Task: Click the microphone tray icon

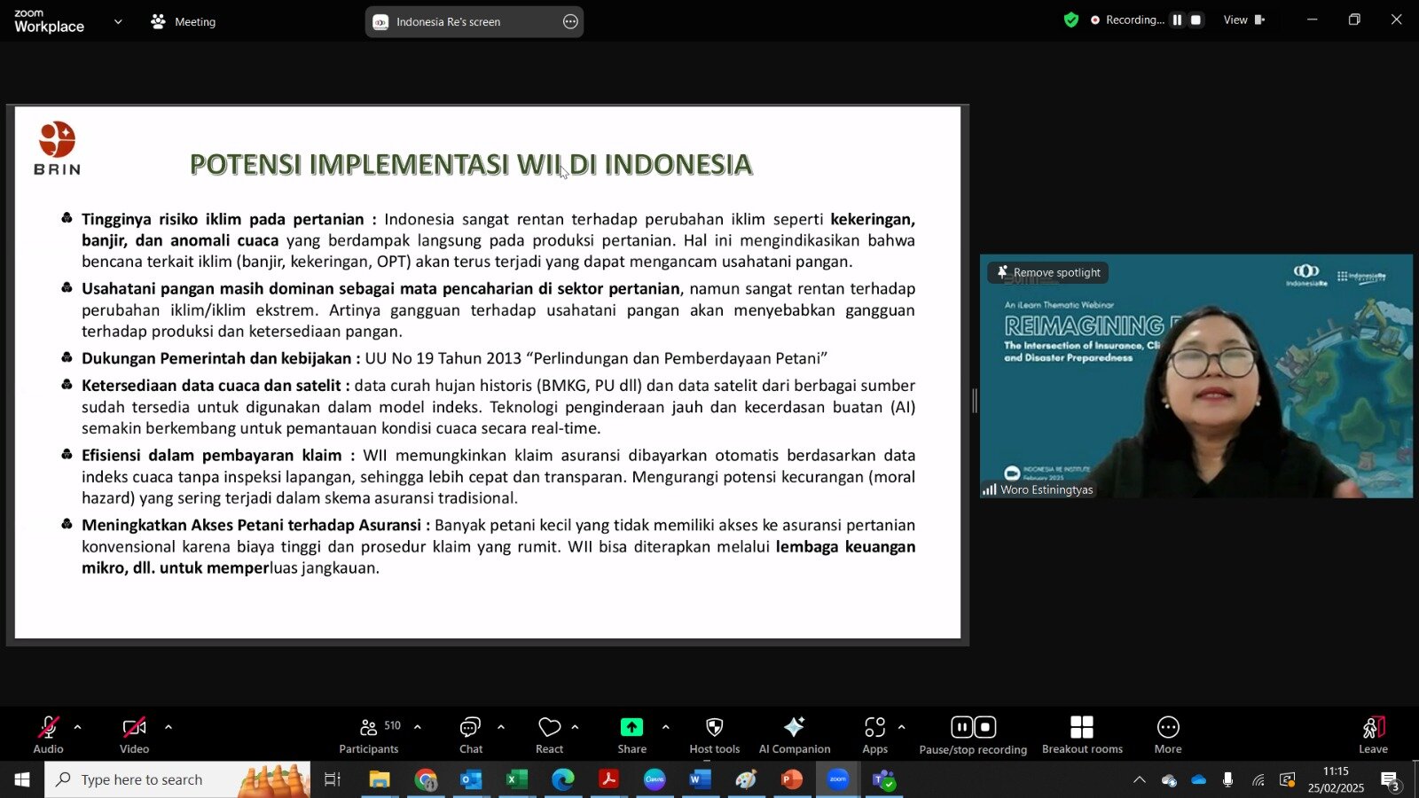Action: tap(1228, 780)
